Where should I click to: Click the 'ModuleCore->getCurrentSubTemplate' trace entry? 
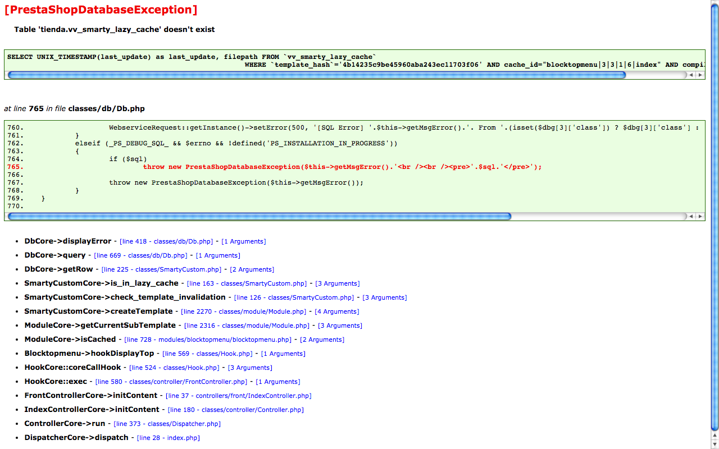point(100,326)
